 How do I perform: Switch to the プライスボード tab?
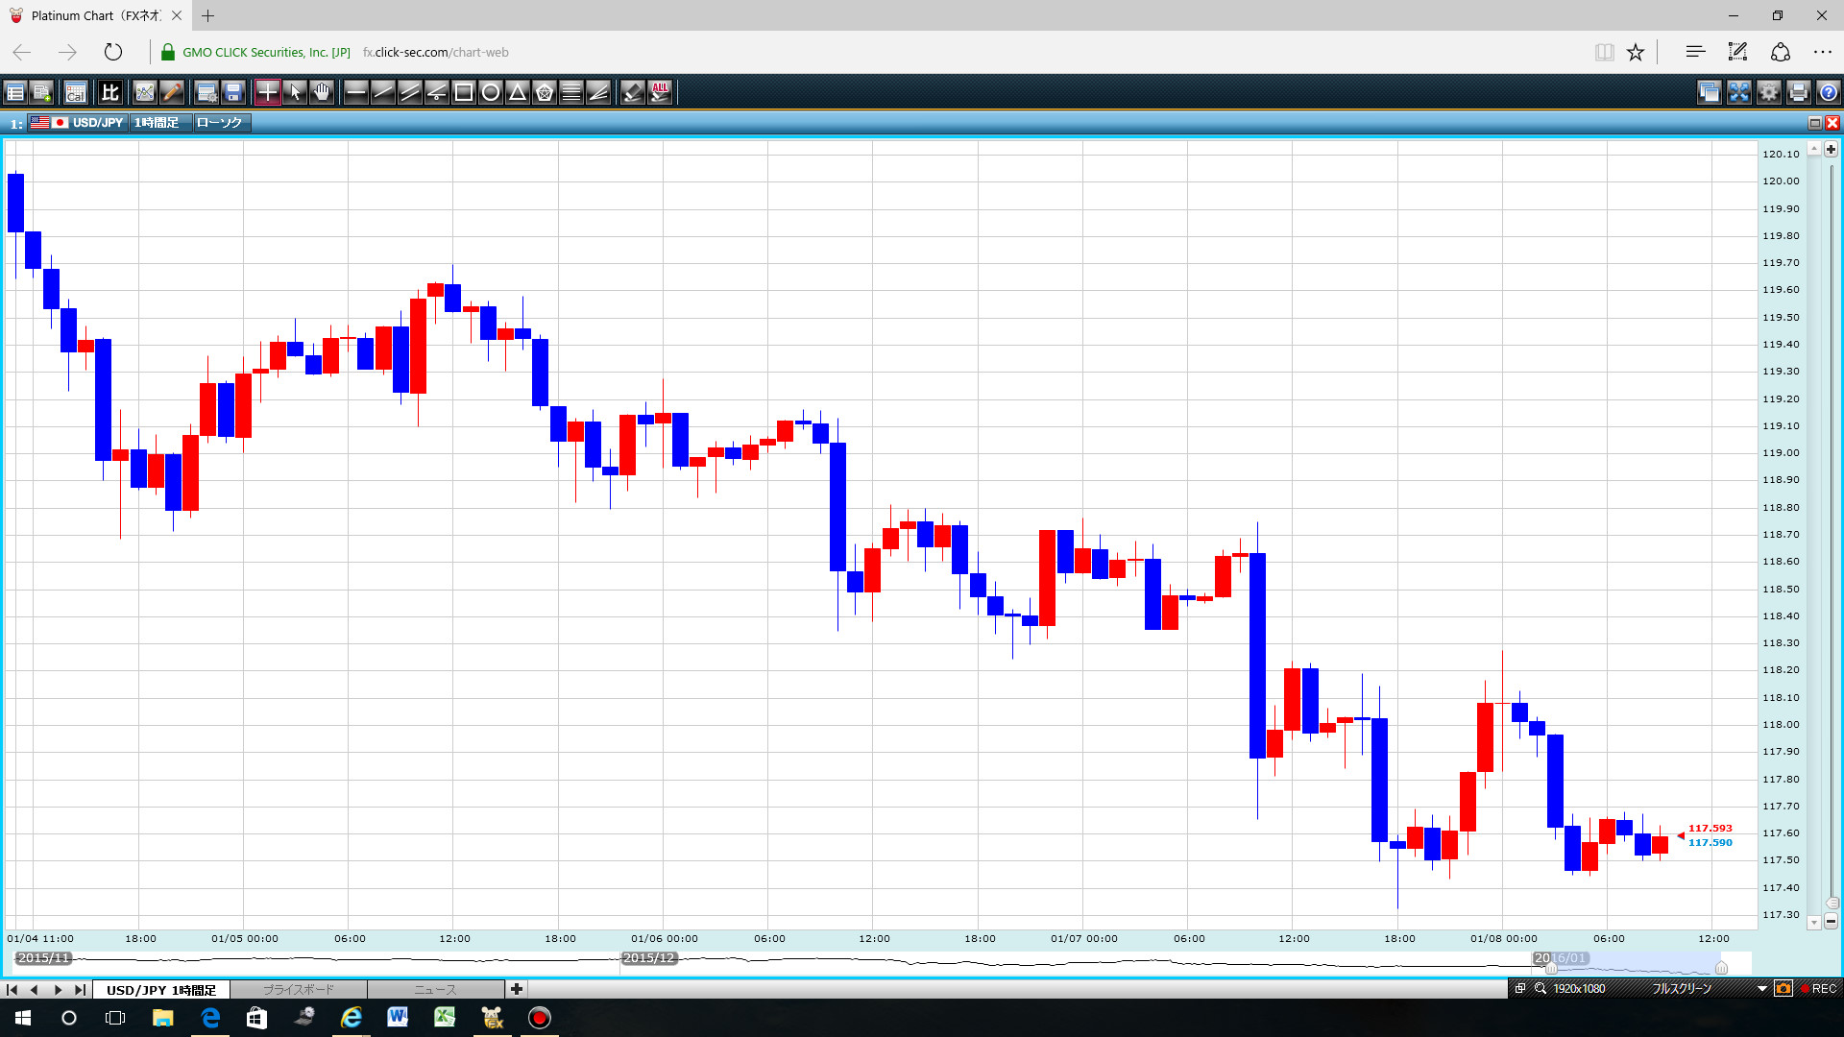pyautogui.click(x=299, y=989)
